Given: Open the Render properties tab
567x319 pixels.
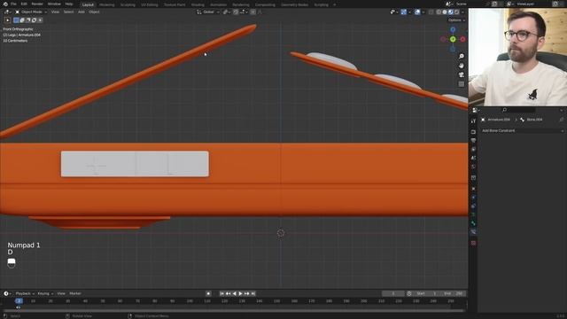Looking at the screenshot, I should pyautogui.click(x=473, y=132).
